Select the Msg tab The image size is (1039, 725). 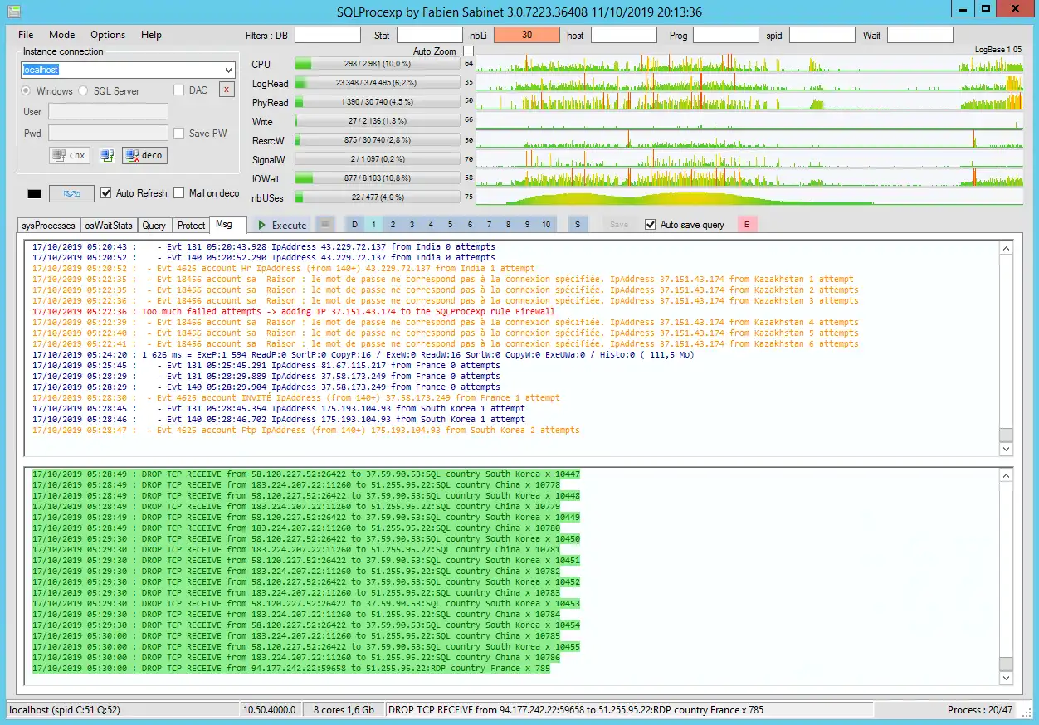click(x=227, y=224)
